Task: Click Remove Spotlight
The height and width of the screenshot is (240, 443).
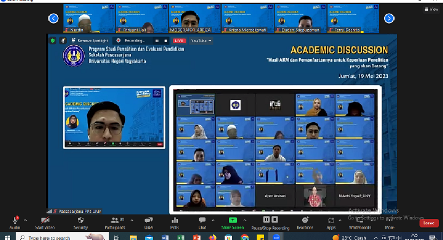Action: (x=90, y=41)
